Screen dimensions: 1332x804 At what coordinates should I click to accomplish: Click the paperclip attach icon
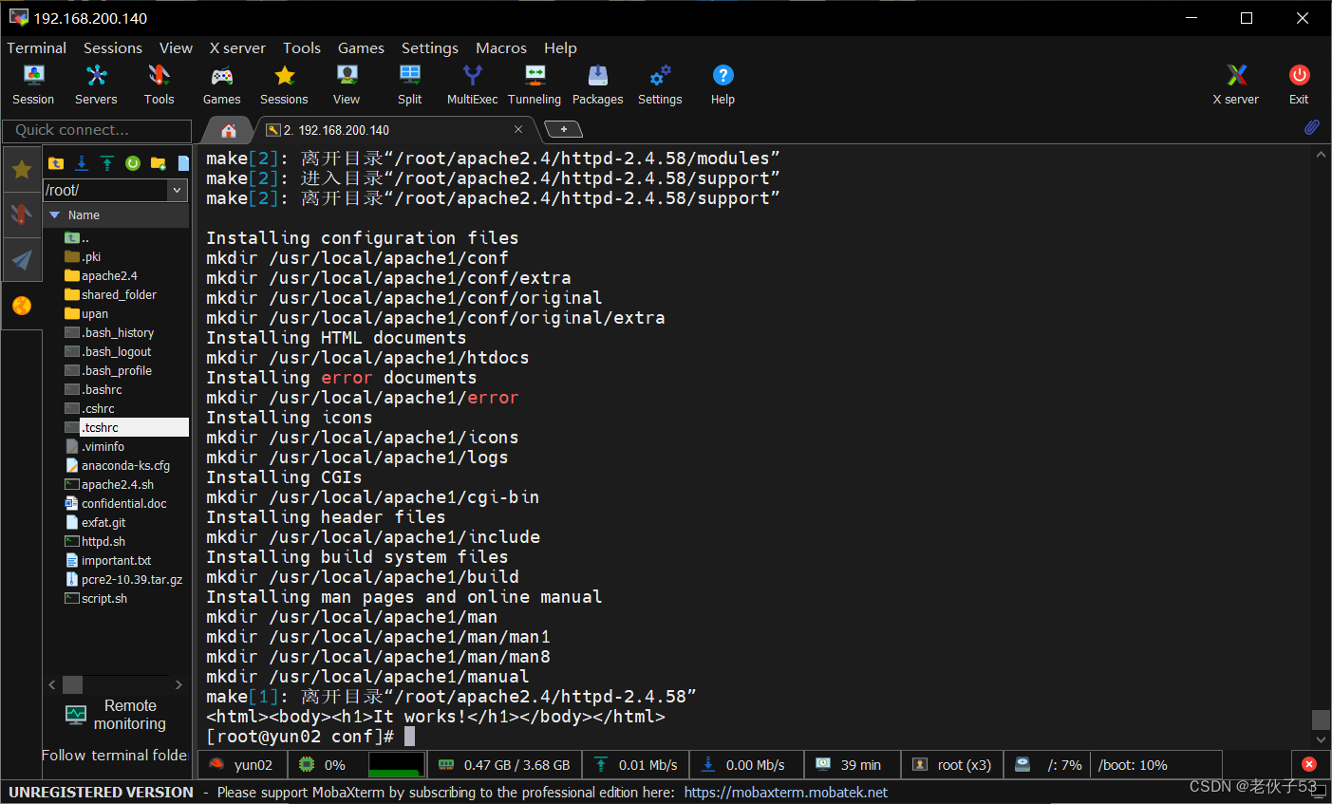[x=1311, y=128]
